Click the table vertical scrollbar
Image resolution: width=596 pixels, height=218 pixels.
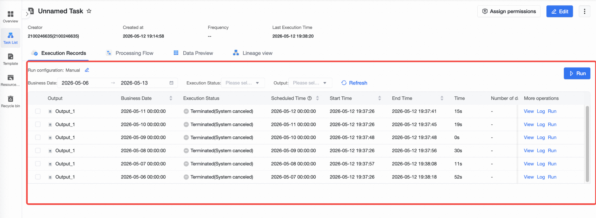(x=587, y=144)
